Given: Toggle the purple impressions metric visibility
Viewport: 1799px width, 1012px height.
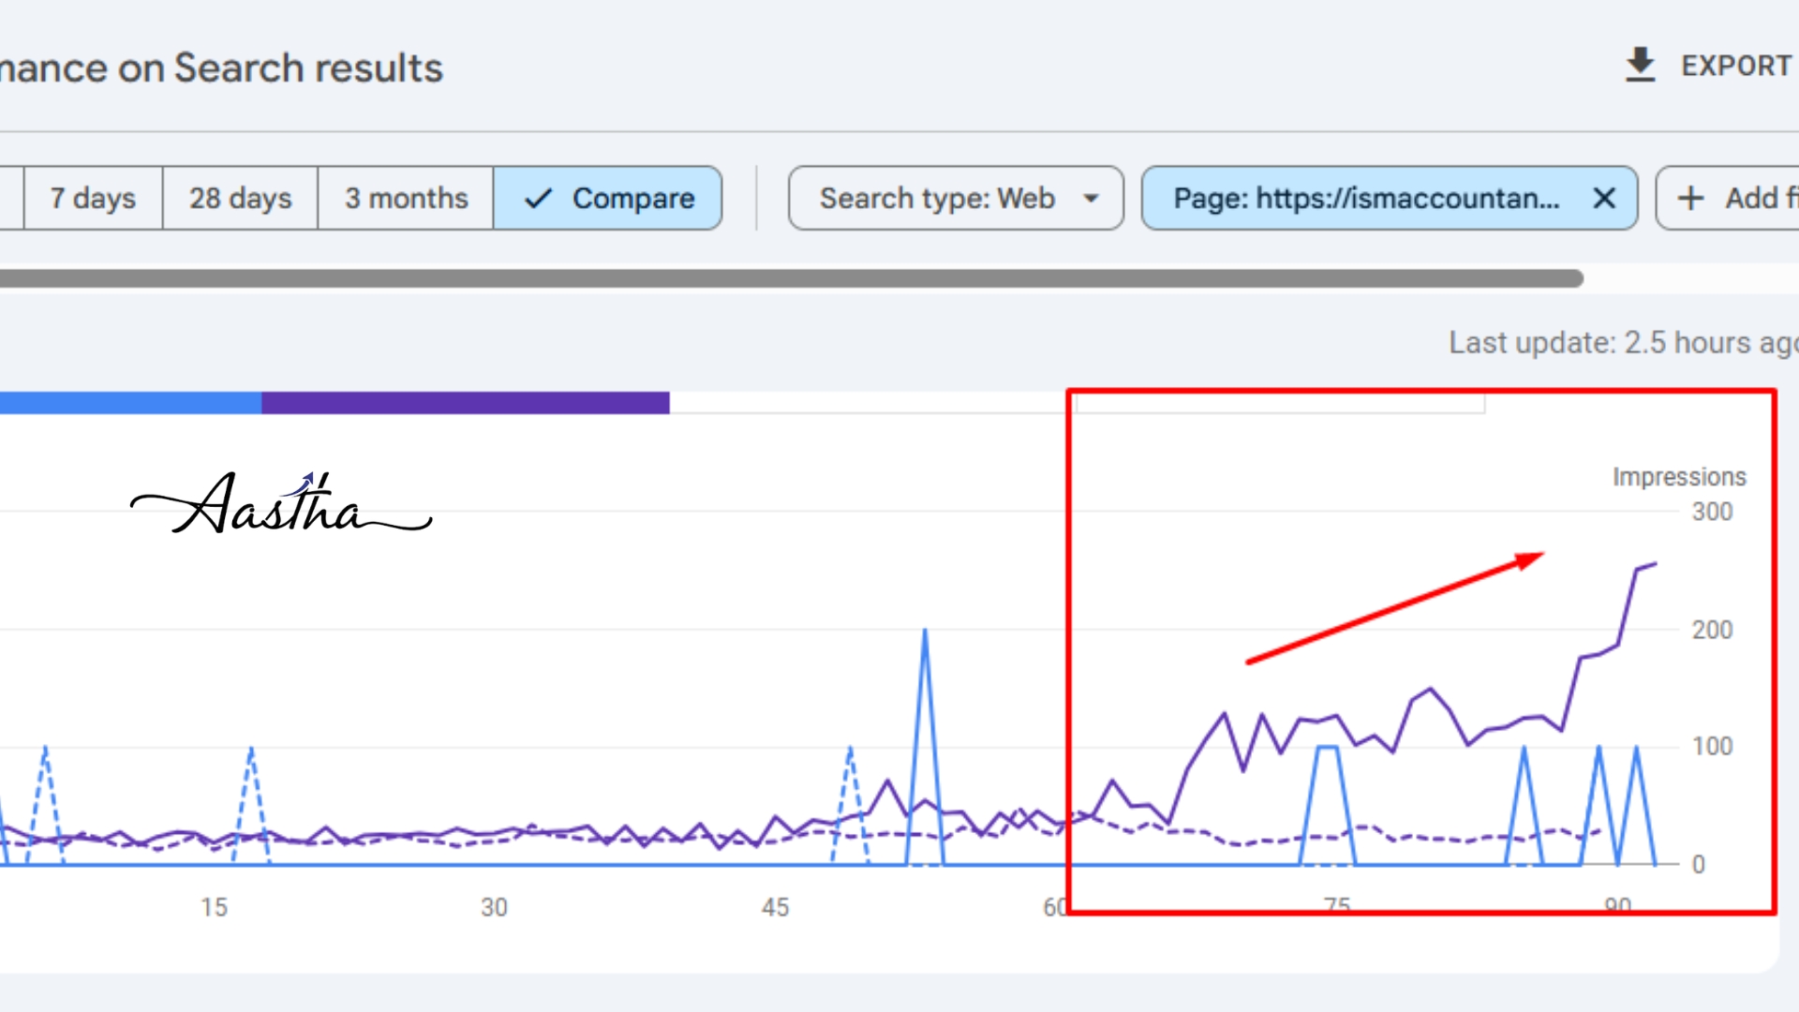Looking at the screenshot, I should pyautogui.click(x=466, y=401).
